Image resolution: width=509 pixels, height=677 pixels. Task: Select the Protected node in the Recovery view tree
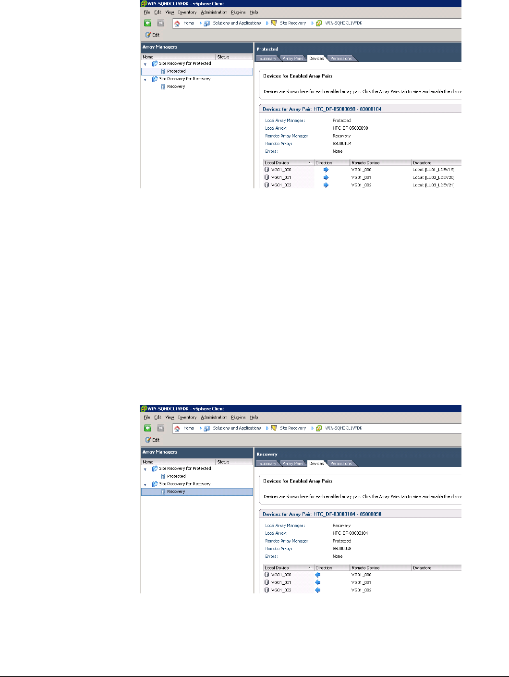(176, 476)
